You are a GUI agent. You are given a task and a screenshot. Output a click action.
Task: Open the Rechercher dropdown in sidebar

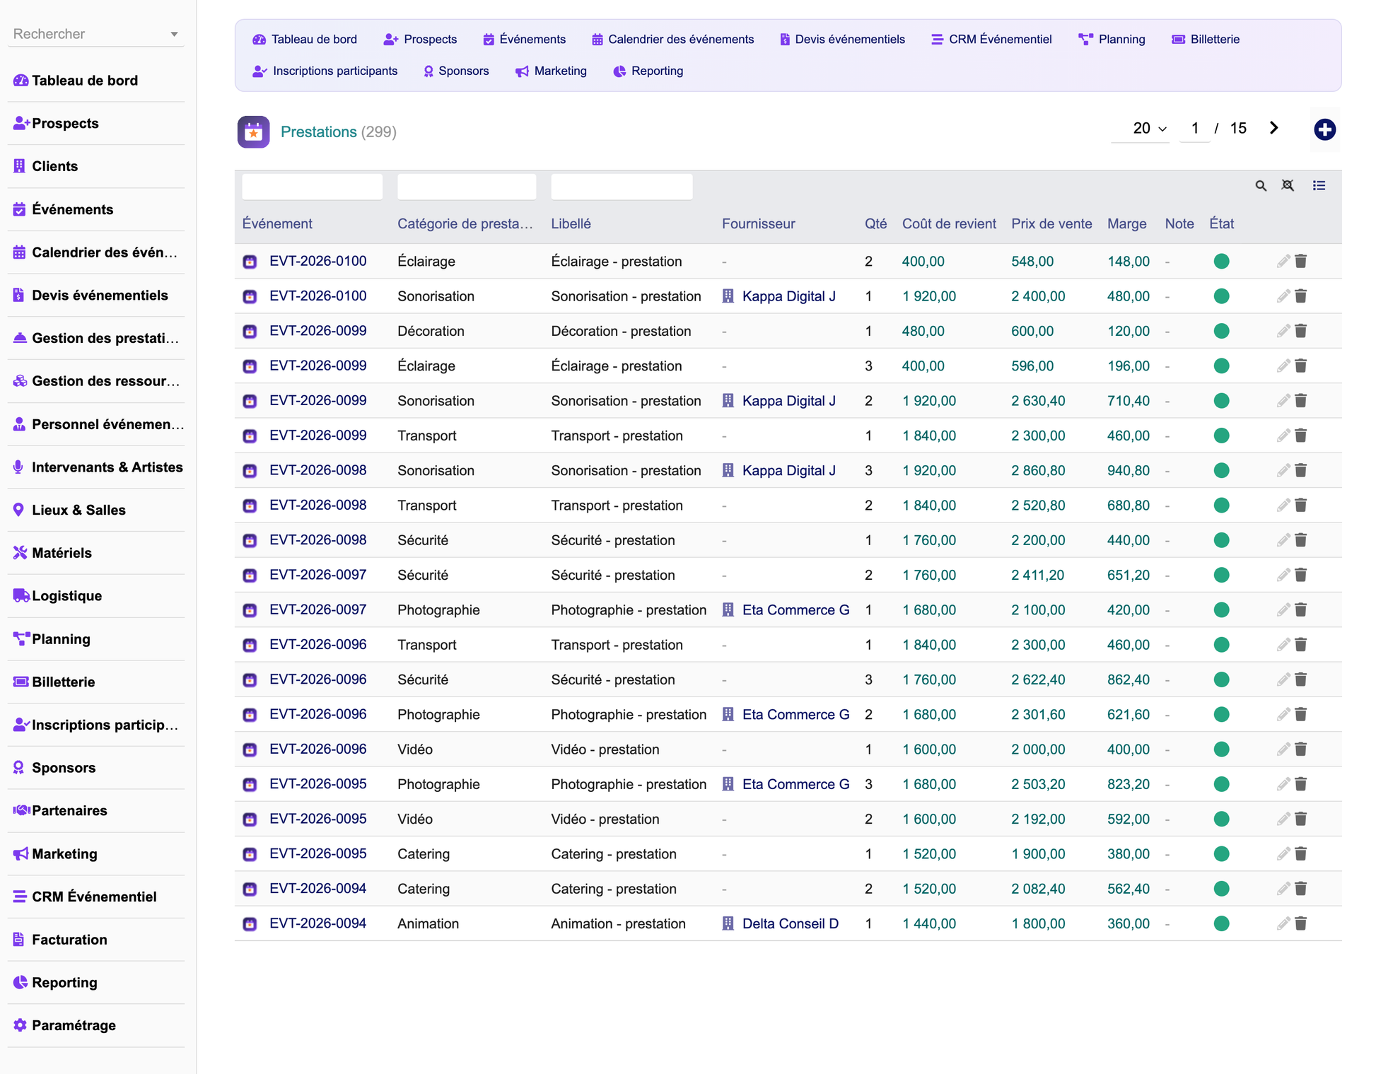pos(96,34)
